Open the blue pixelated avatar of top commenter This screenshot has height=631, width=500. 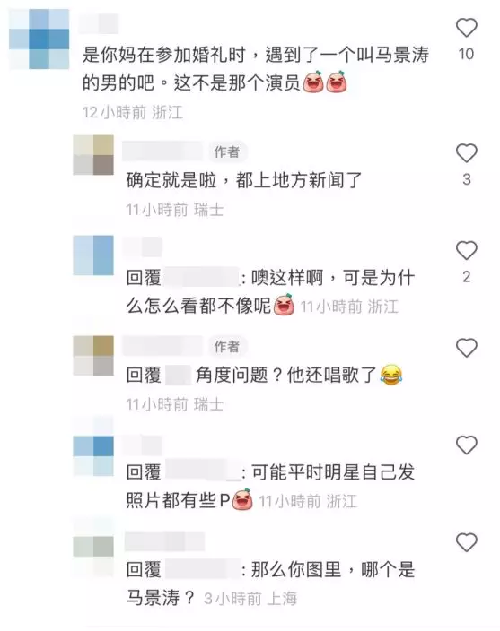[39, 39]
